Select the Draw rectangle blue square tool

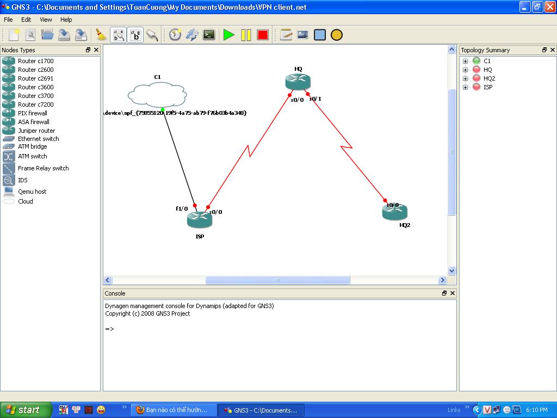320,35
